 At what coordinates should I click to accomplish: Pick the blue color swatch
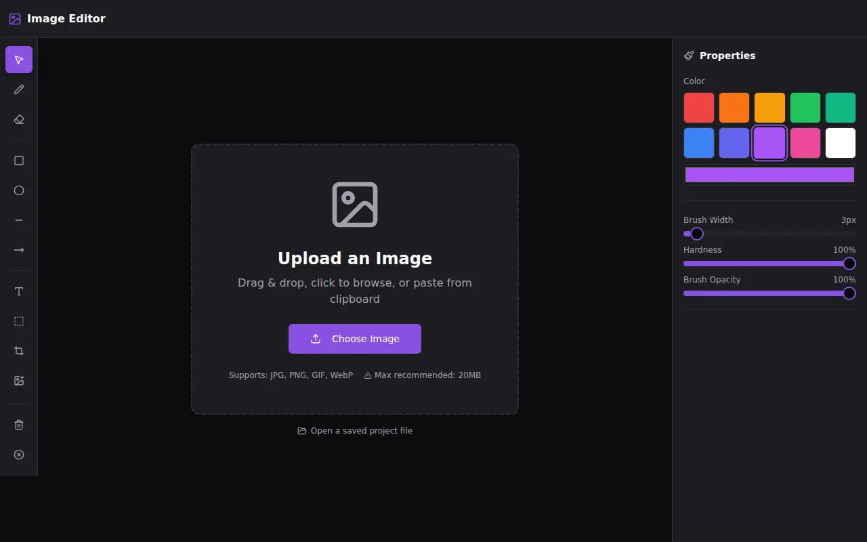pos(699,143)
